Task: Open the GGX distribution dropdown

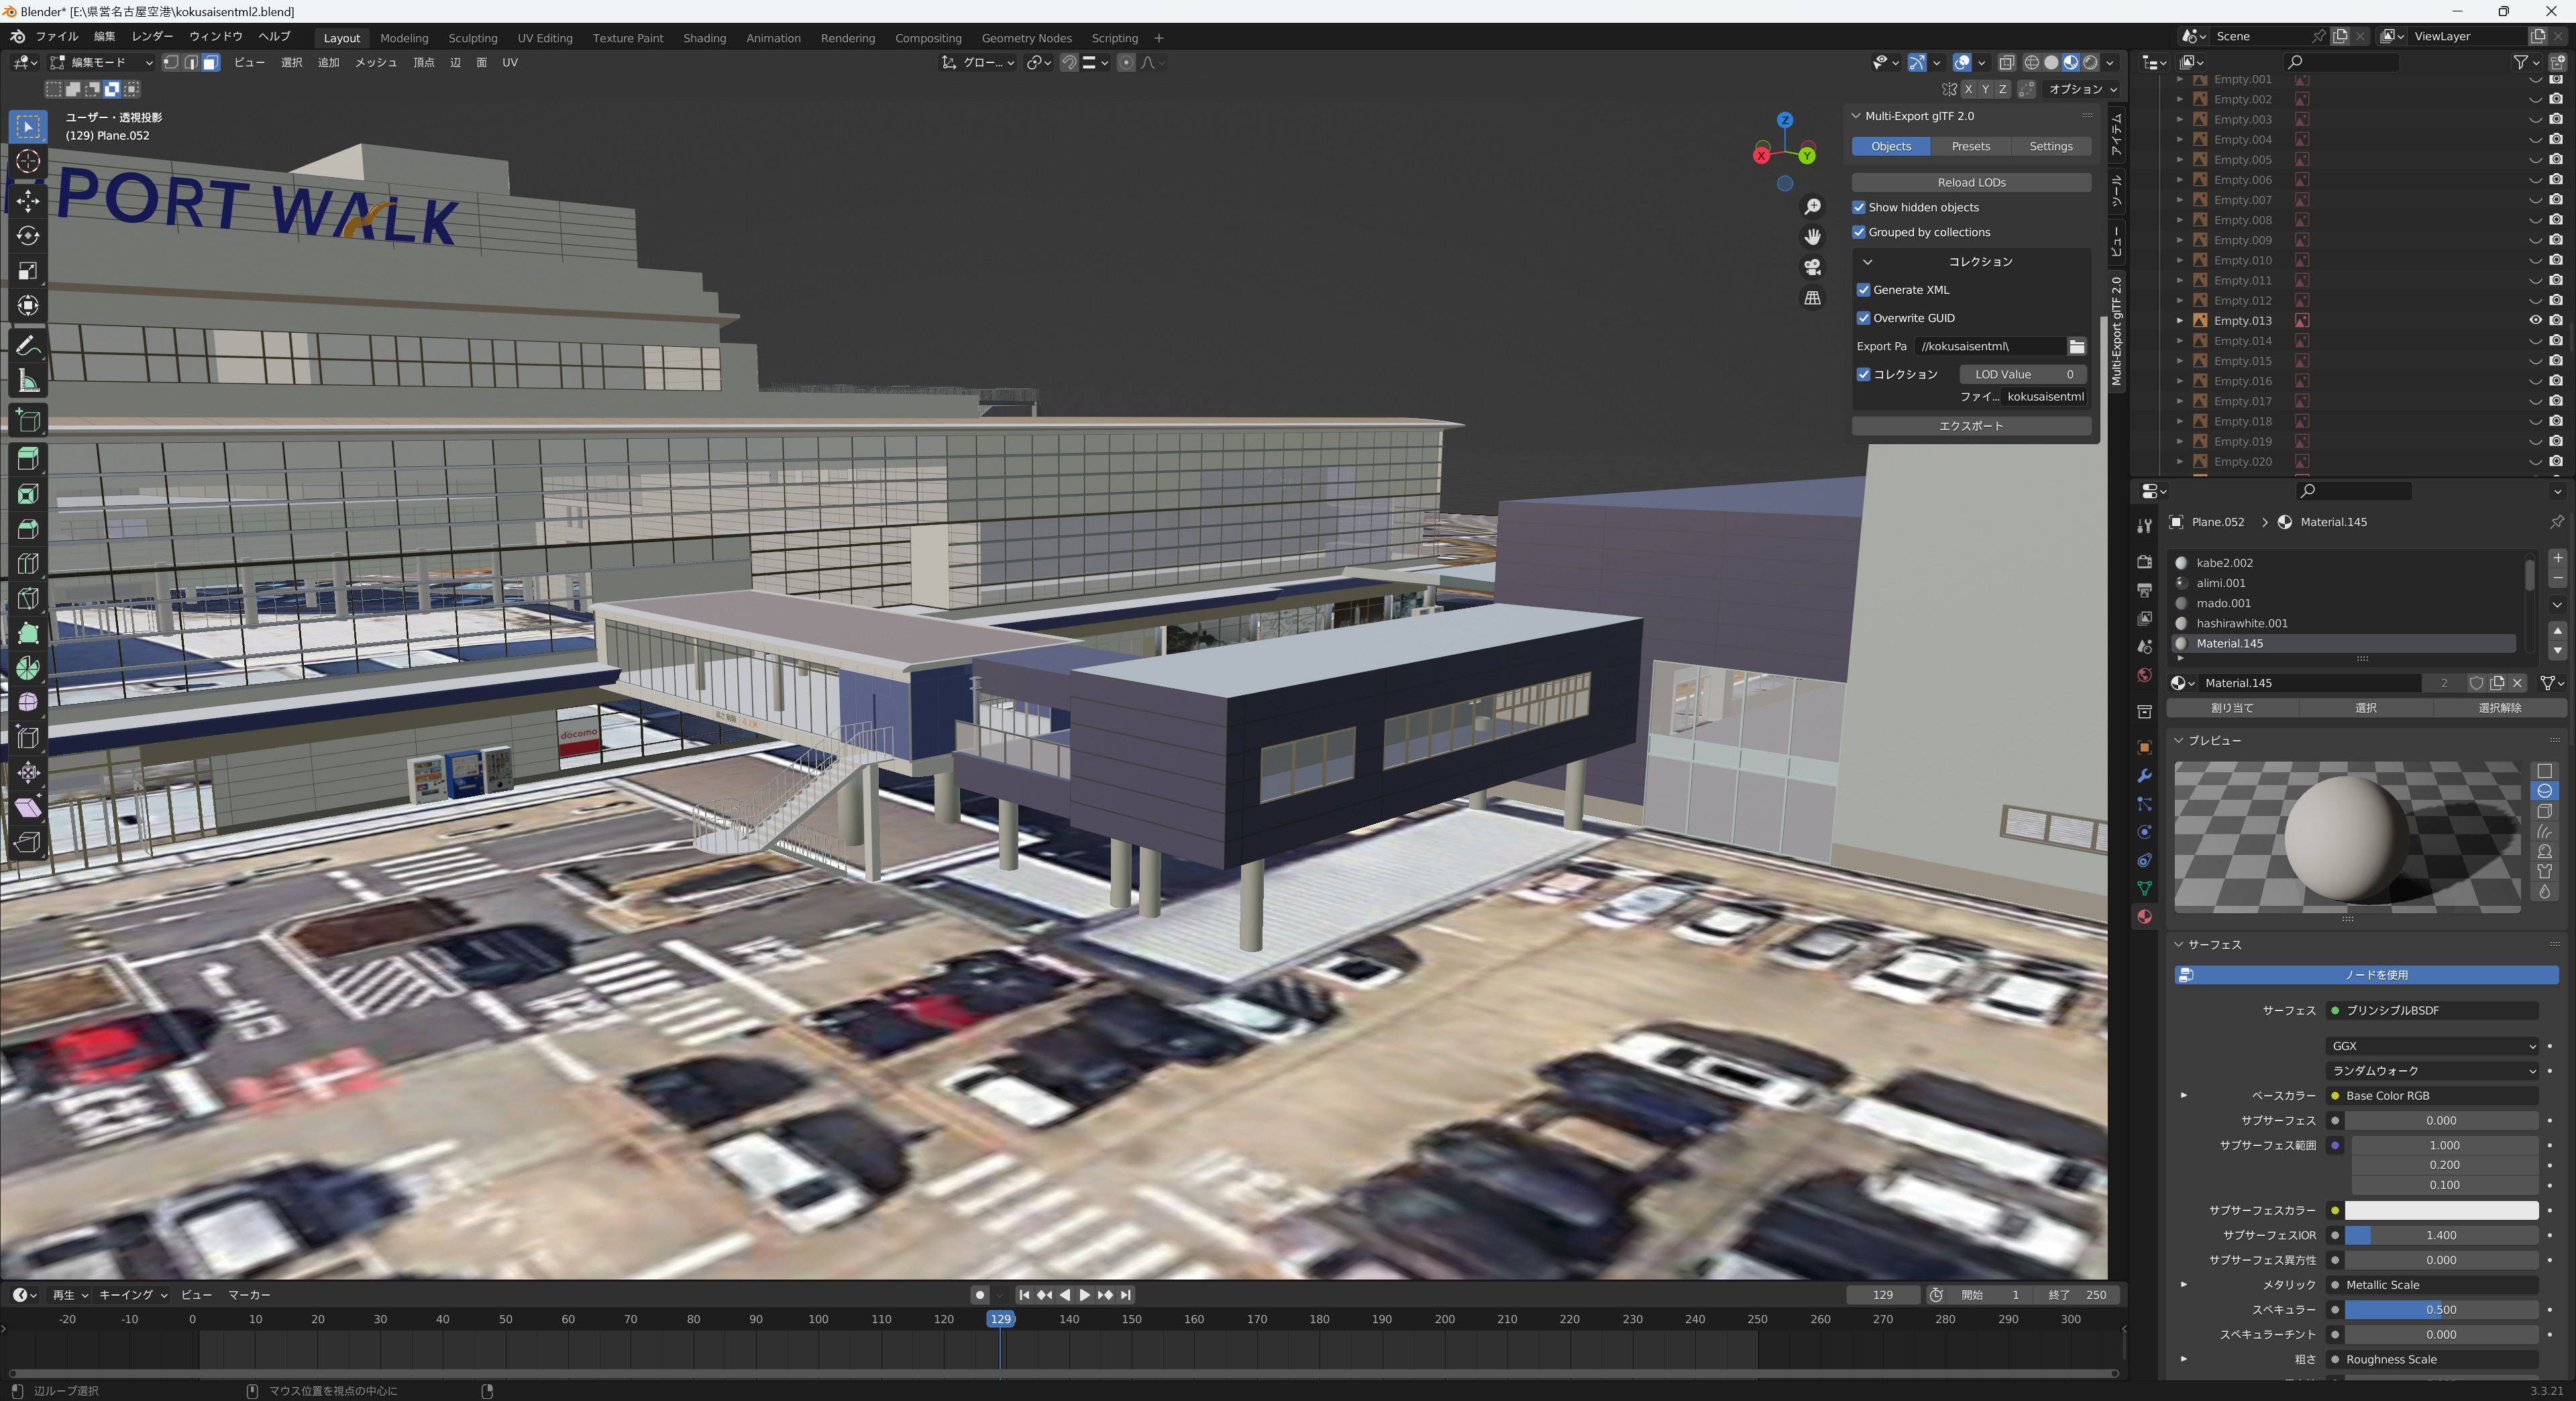Action: 2432,1046
